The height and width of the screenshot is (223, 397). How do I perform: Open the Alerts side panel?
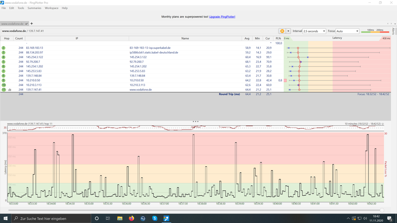(x=393, y=32)
